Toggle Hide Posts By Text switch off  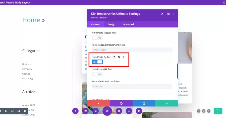pos(97,62)
